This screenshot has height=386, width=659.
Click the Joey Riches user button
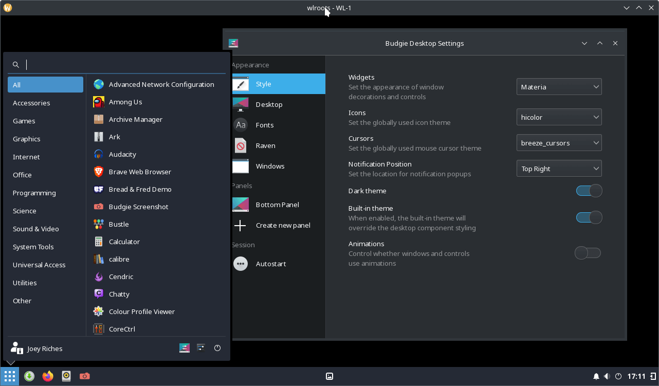(x=36, y=348)
